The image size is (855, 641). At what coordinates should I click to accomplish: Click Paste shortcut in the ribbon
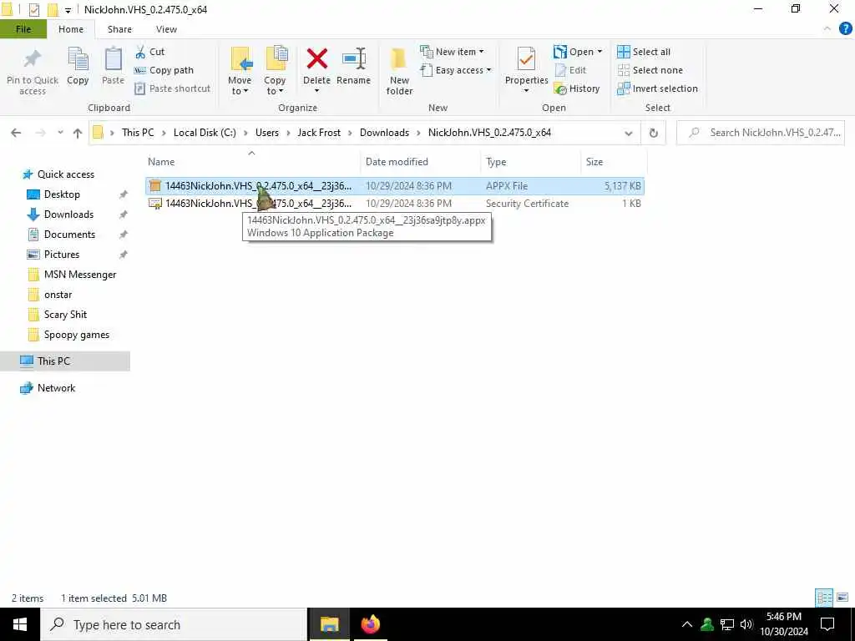pyautogui.click(x=172, y=88)
